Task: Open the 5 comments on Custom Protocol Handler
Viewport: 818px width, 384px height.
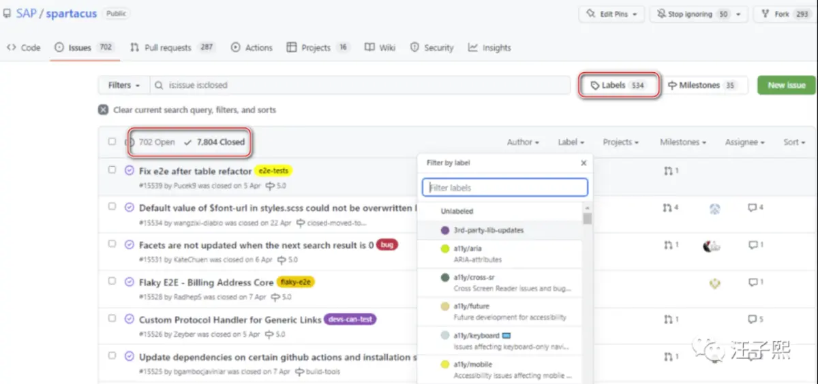Action: tap(755, 319)
